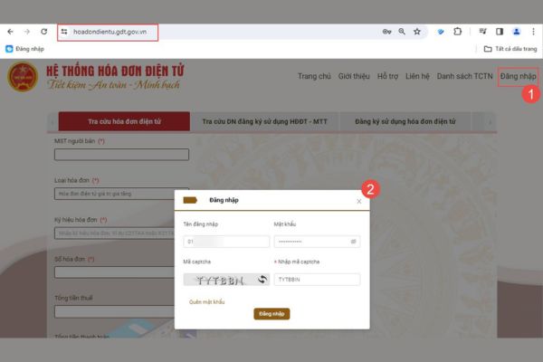Open the Tất cả dấu trang folder
Image resolution: width=543 pixels, height=362 pixels.
pos(510,49)
